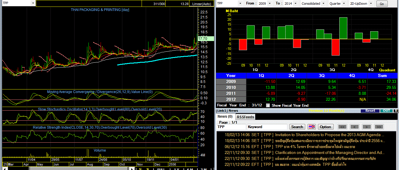Open news: แจ้งแต่งตั้งกรรมการผู้จัดการ

tap(325, 158)
